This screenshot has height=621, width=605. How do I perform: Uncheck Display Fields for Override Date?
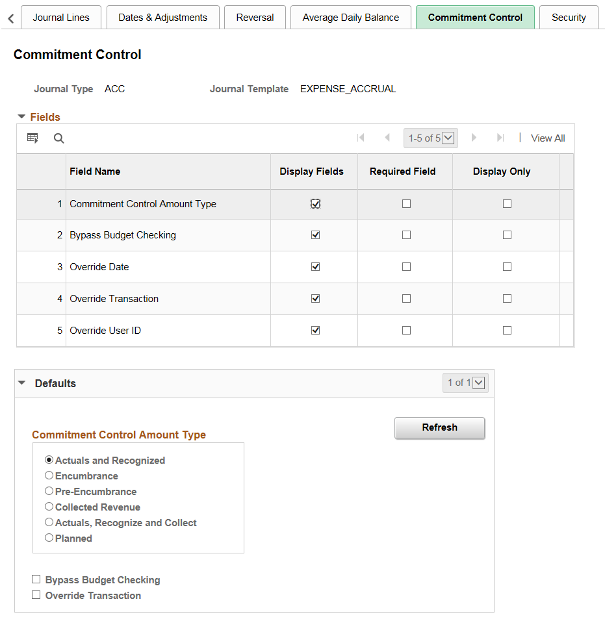click(x=315, y=266)
